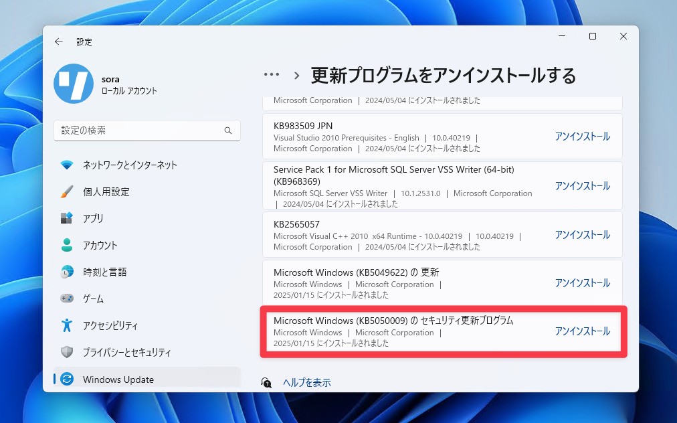Click the ネットワークとインターネット wifi icon
This screenshot has height=423, width=677.
coord(66,165)
